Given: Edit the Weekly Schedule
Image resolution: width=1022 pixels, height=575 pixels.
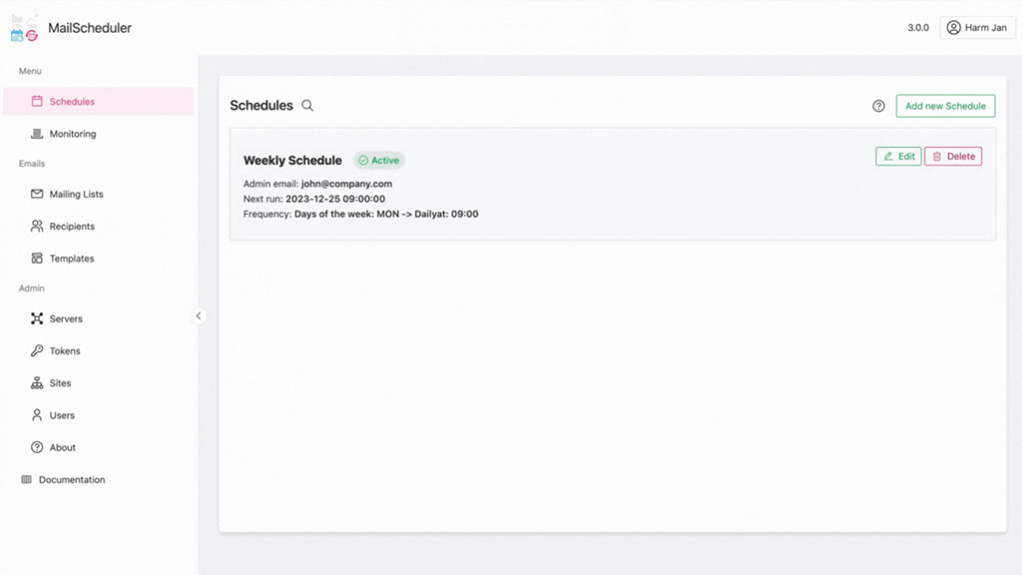Looking at the screenshot, I should (898, 157).
